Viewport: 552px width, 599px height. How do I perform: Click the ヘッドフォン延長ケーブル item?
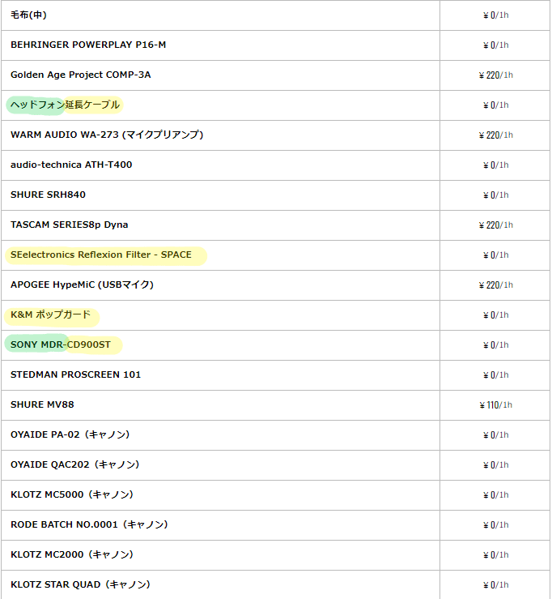pos(65,105)
